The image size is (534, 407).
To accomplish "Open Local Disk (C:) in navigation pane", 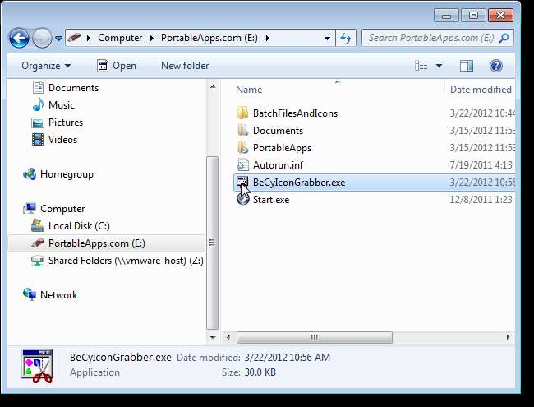I will pos(79,226).
